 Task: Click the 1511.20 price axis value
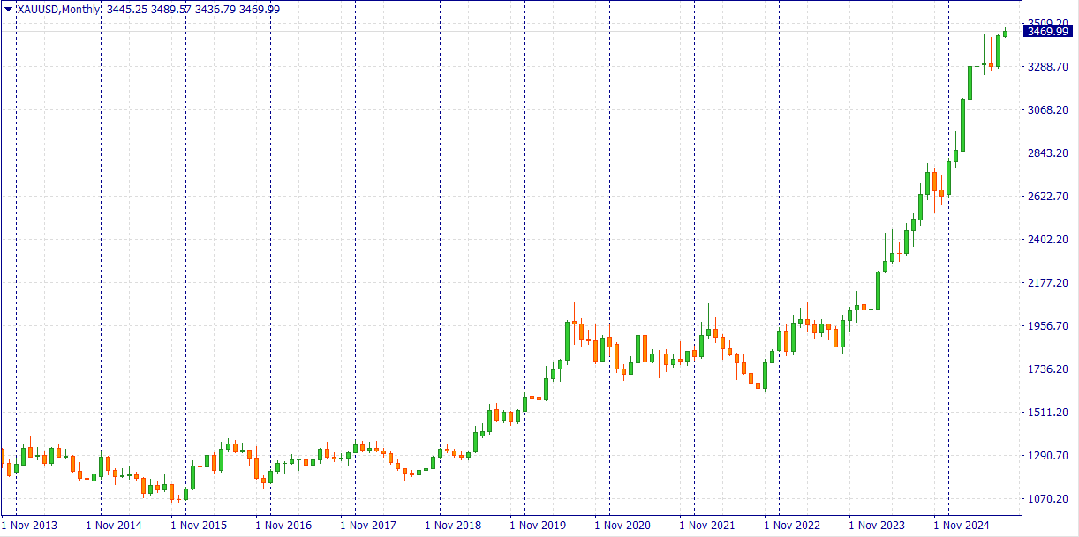1048,413
